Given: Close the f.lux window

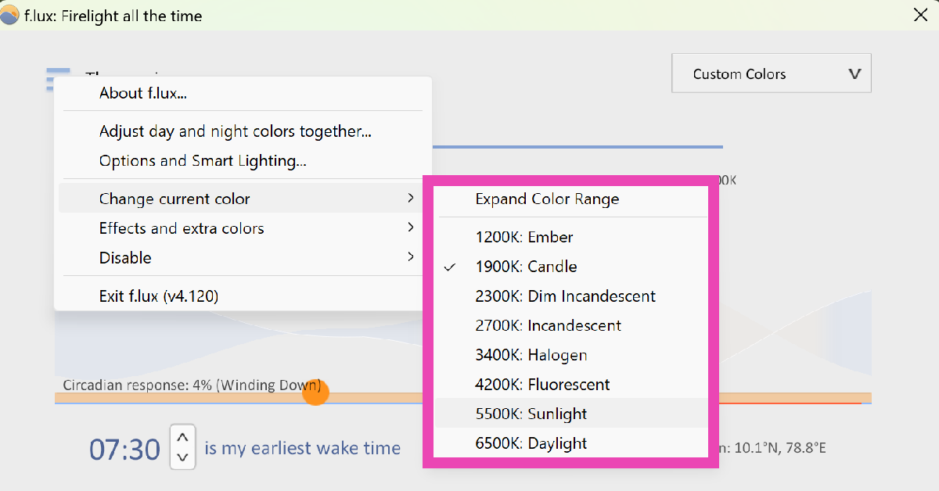Looking at the screenshot, I should pos(920,15).
